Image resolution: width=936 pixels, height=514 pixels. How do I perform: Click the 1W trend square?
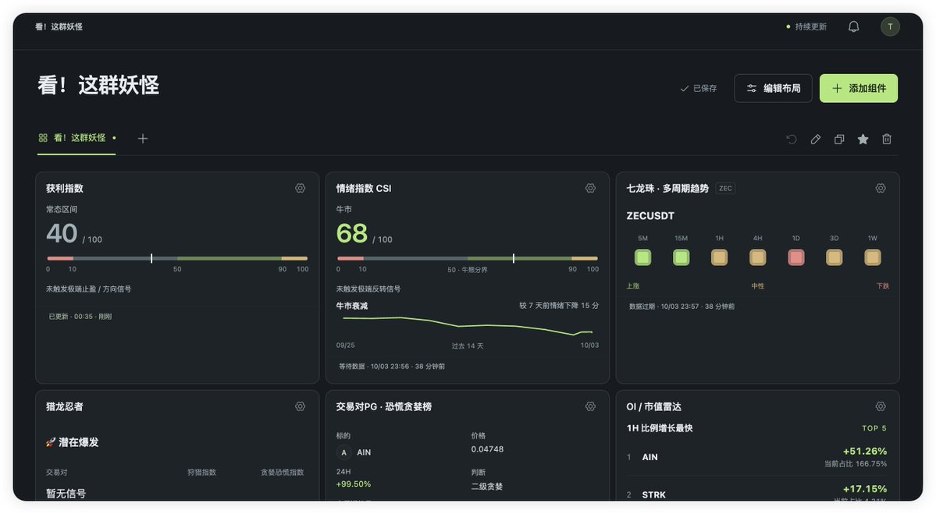872,257
